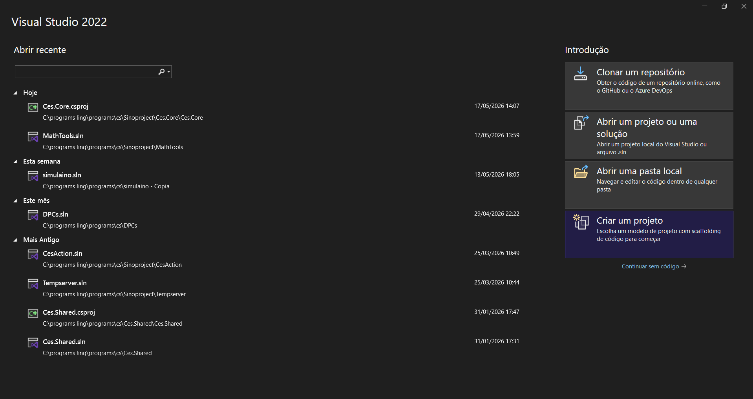Follow the Continuar sem código link
753x399 pixels.
coord(654,266)
